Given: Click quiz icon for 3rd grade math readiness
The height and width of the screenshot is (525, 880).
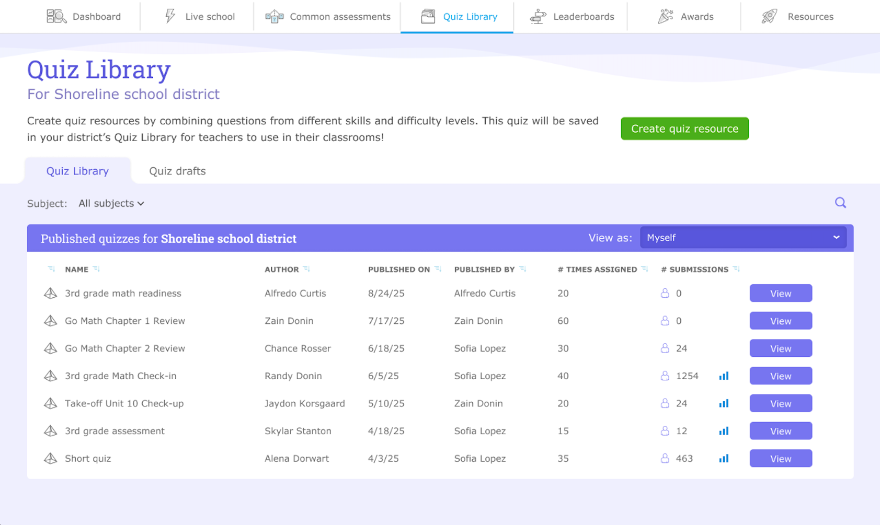Looking at the screenshot, I should click(50, 293).
